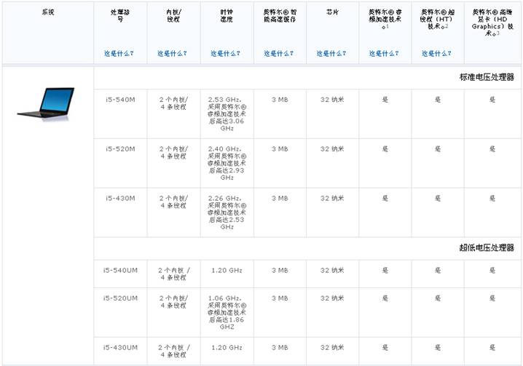The image size is (523, 366).
Task: Click the 处理器号 column header
Action: [x=120, y=16]
